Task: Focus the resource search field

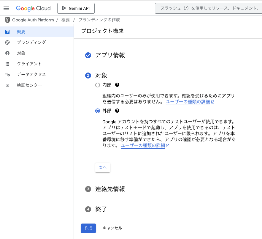Action: [x=208, y=8]
